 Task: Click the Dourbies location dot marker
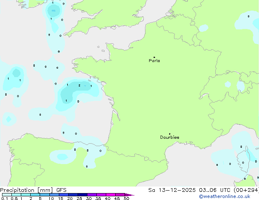tap(170, 134)
